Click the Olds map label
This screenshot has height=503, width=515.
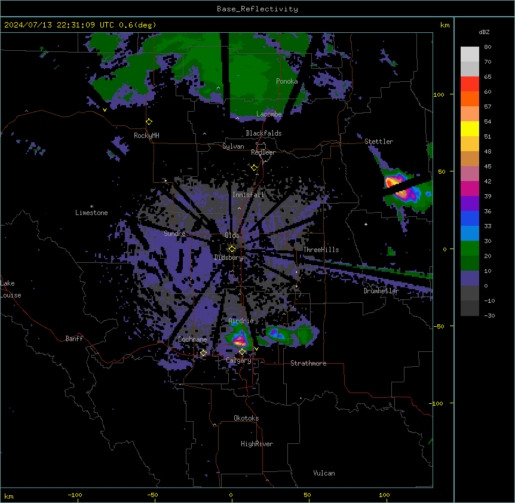(232, 235)
